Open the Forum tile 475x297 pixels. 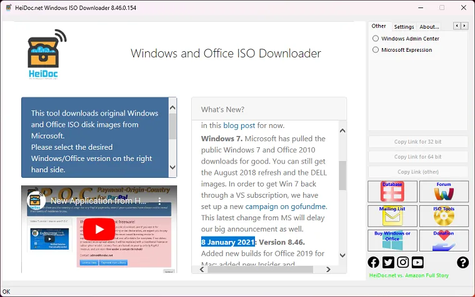pyautogui.click(x=444, y=192)
